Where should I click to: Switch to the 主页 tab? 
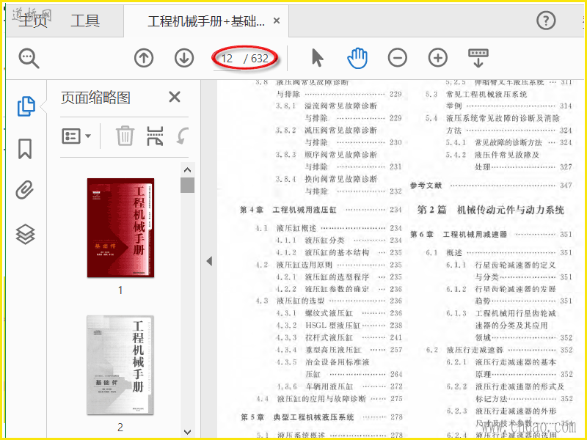tap(33, 21)
